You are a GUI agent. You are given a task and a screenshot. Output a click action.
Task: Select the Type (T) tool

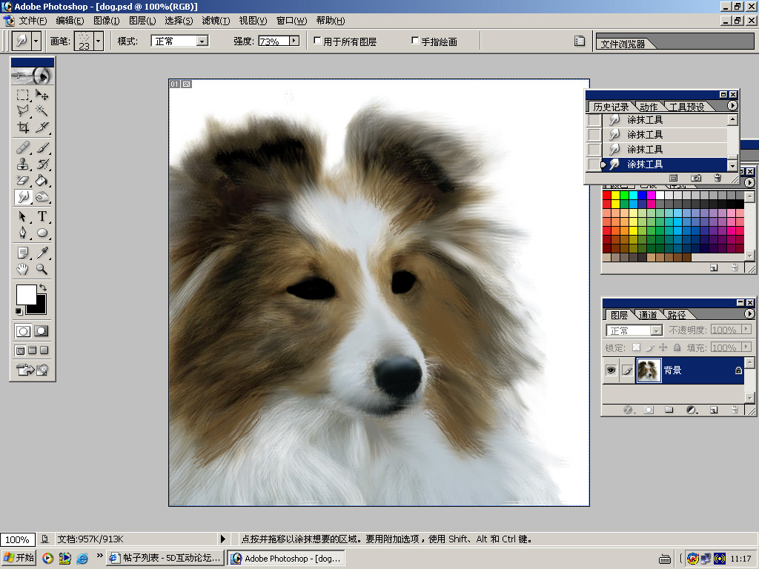pyautogui.click(x=42, y=216)
